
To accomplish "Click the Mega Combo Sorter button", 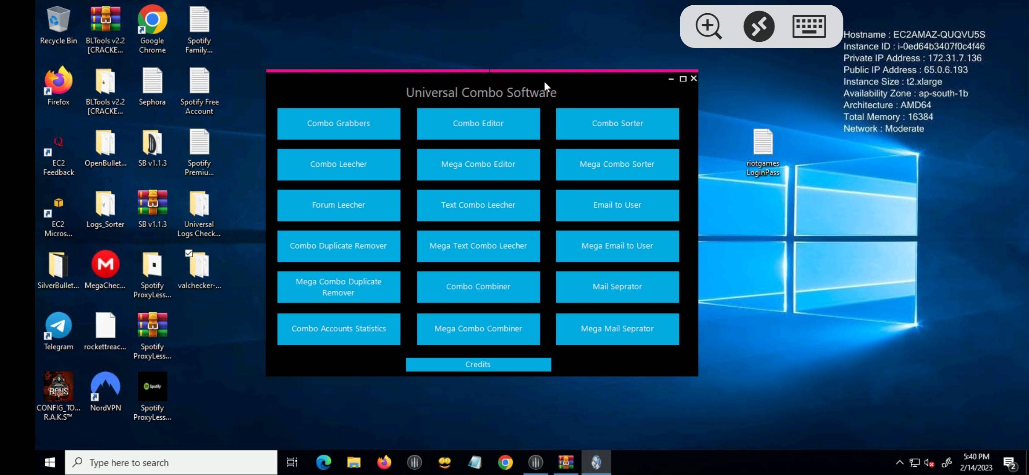I will point(617,164).
